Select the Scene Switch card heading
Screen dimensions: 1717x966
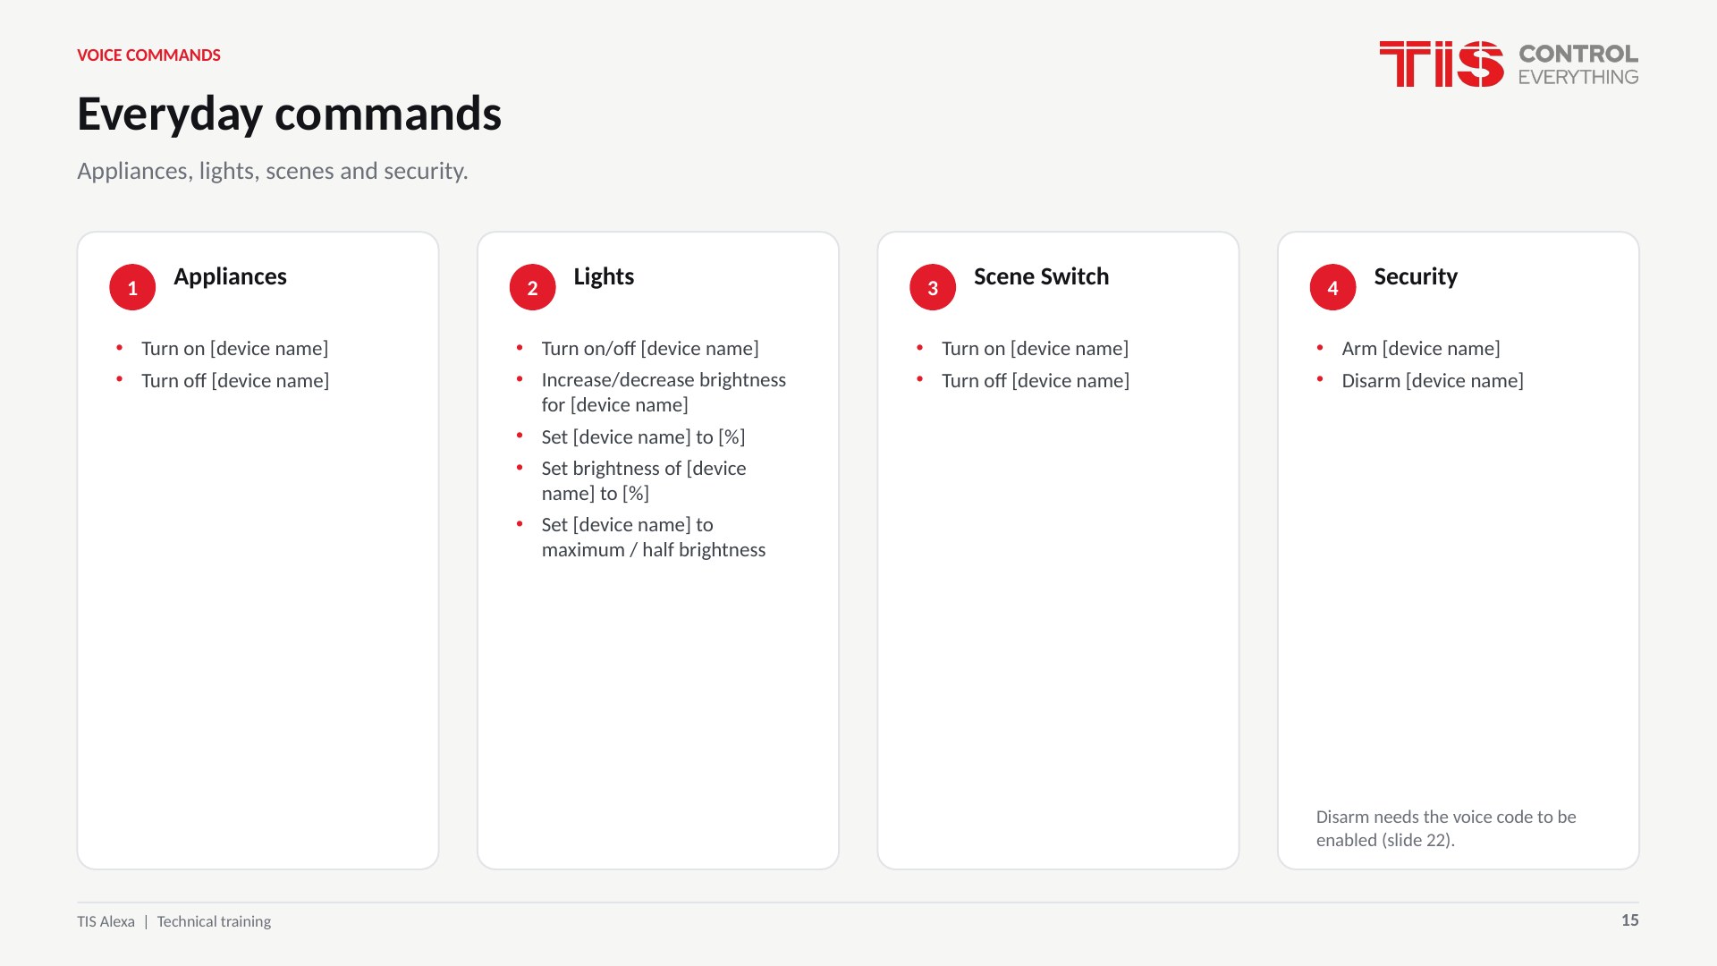1041,276
